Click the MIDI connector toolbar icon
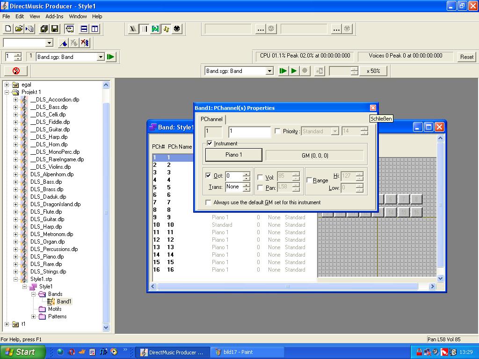The height and width of the screenshot is (359, 479). tap(177, 29)
